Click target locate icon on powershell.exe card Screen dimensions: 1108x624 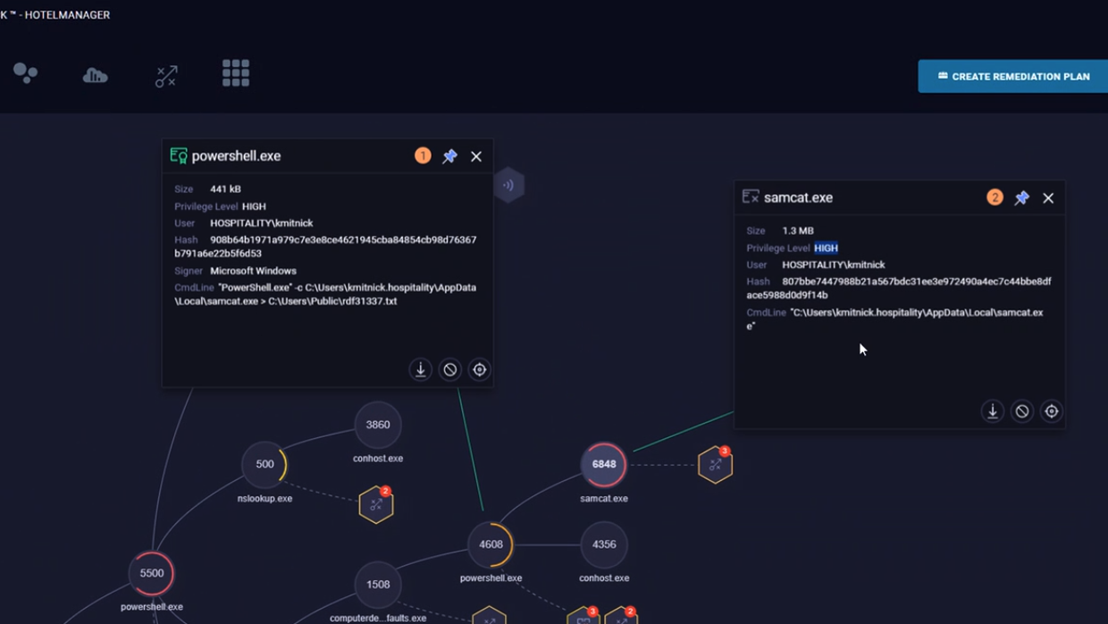480,369
